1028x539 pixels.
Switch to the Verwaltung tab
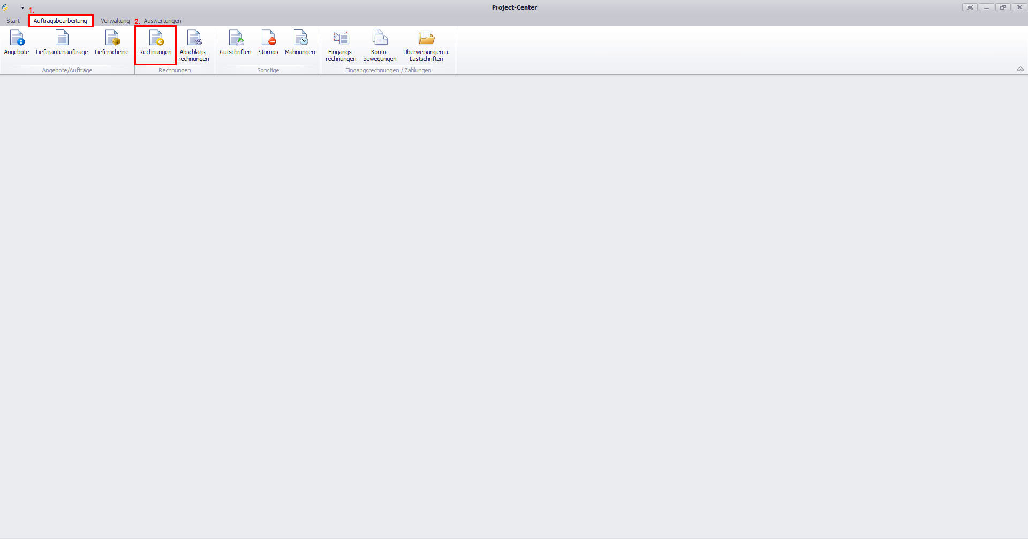pos(115,21)
